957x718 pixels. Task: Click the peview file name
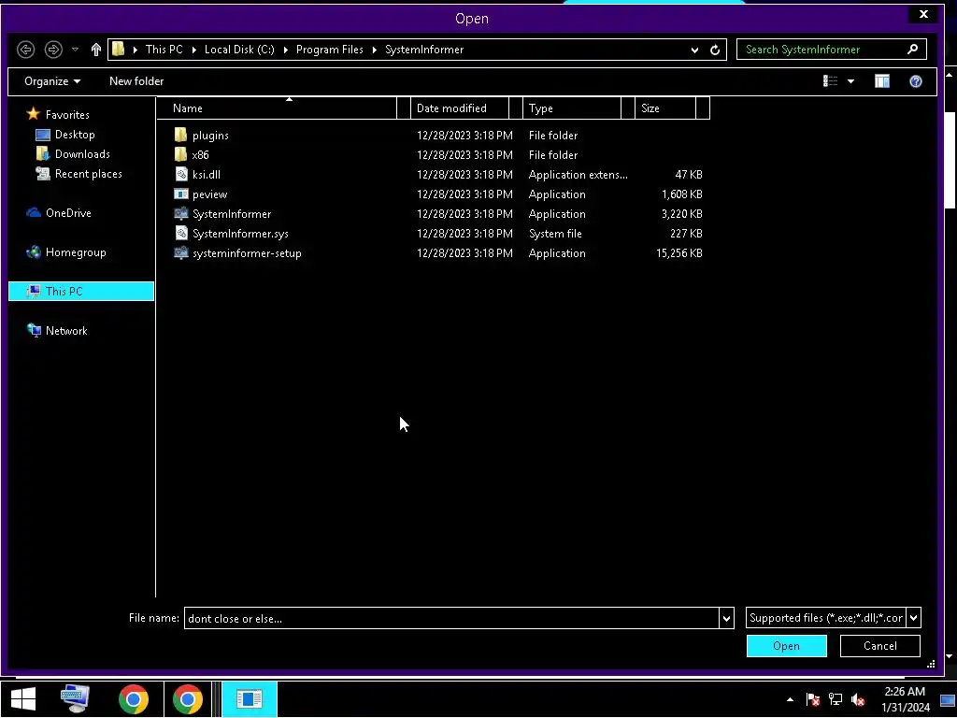210,194
